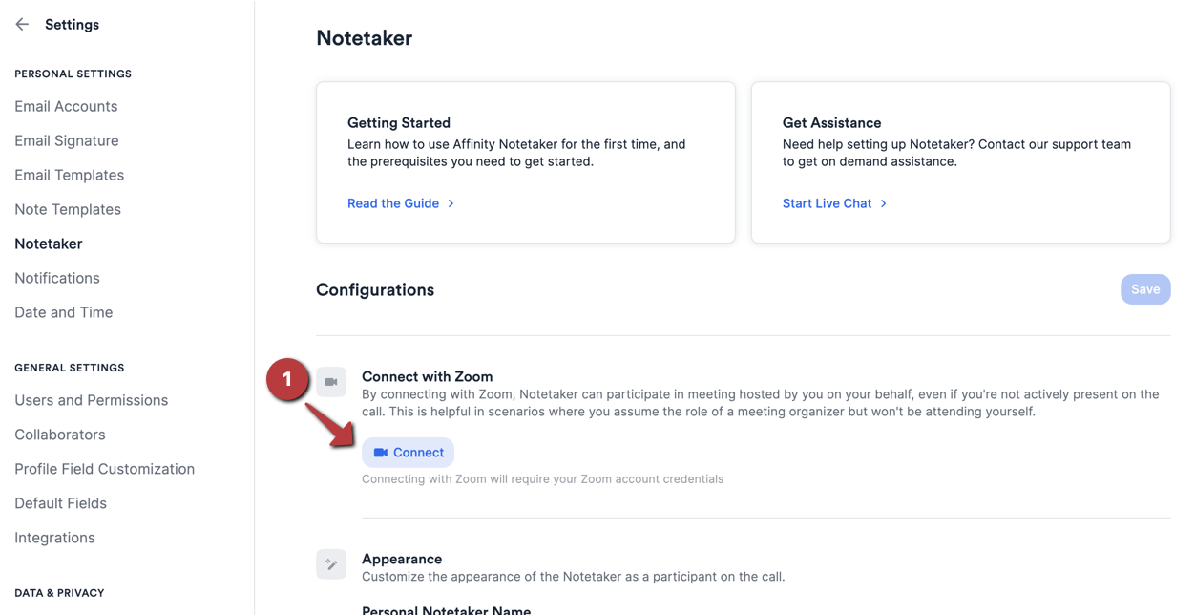The height and width of the screenshot is (615, 1195).
Task: Click Connect to link your Zoom account
Action: [x=408, y=452]
